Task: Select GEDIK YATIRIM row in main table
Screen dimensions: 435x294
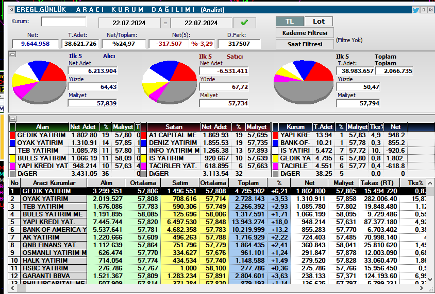Action: (x=217, y=191)
